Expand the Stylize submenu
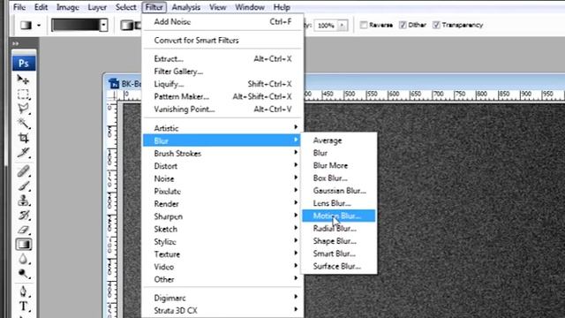 (x=222, y=241)
